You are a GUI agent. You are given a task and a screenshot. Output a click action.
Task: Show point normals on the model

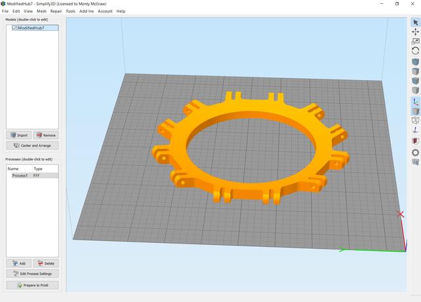415,130
